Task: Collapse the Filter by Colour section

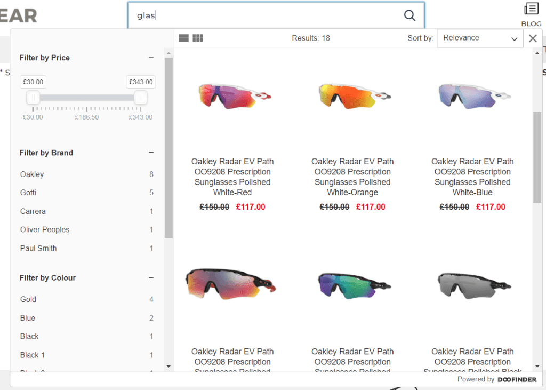Action: pyautogui.click(x=151, y=278)
